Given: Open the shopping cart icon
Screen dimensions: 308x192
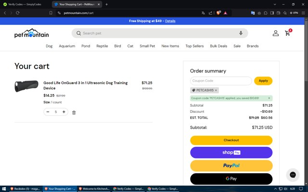Looking at the screenshot, I should (x=288, y=33).
